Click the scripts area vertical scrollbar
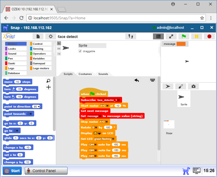The image size is (217, 177). (159, 113)
